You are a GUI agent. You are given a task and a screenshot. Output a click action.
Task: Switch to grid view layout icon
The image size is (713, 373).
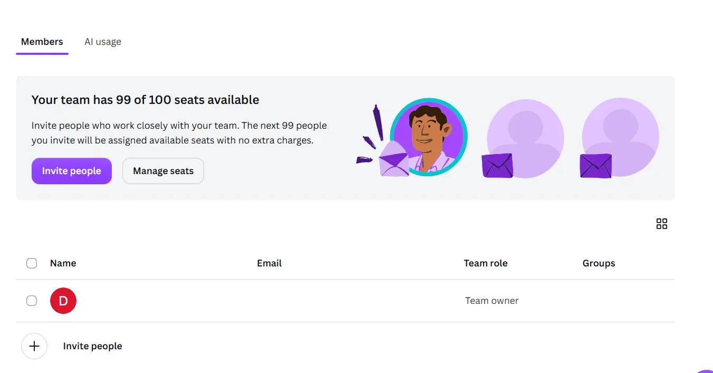pyautogui.click(x=661, y=224)
